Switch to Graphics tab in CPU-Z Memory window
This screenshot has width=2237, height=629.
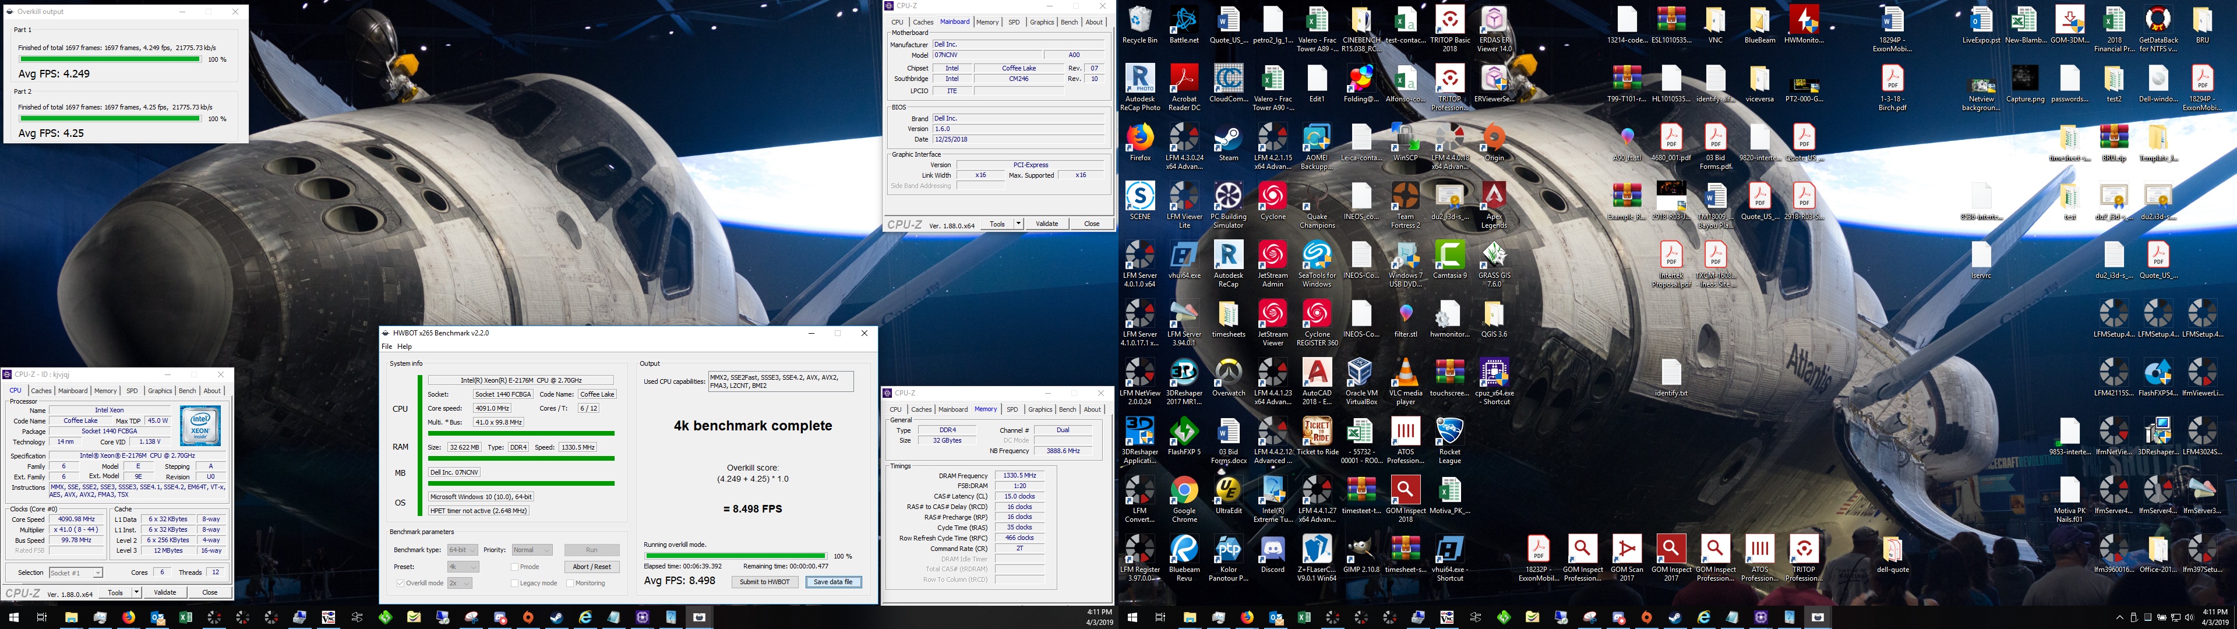[x=1039, y=409]
